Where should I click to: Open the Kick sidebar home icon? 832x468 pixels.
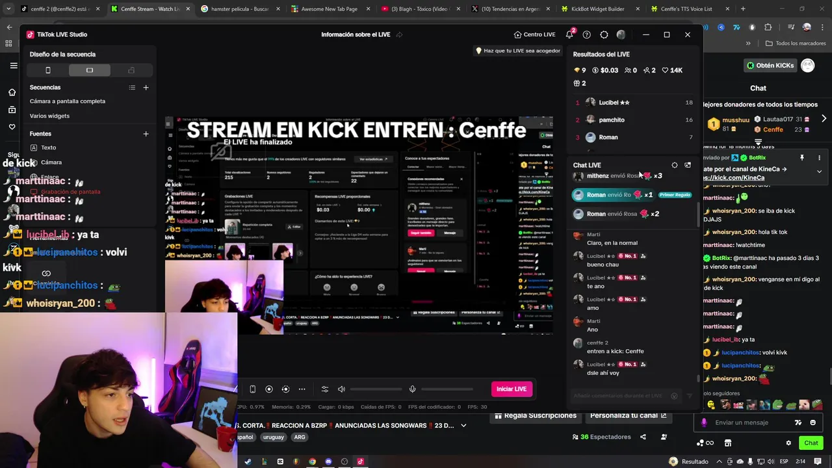pos(12,92)
